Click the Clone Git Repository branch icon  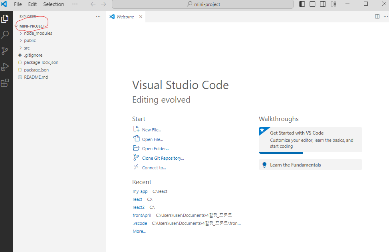click(136, 157)
